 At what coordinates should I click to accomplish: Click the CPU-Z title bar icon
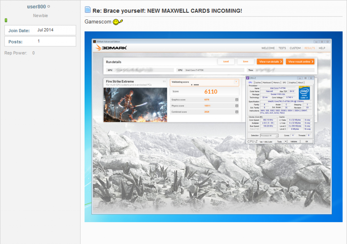click(248, 78)
